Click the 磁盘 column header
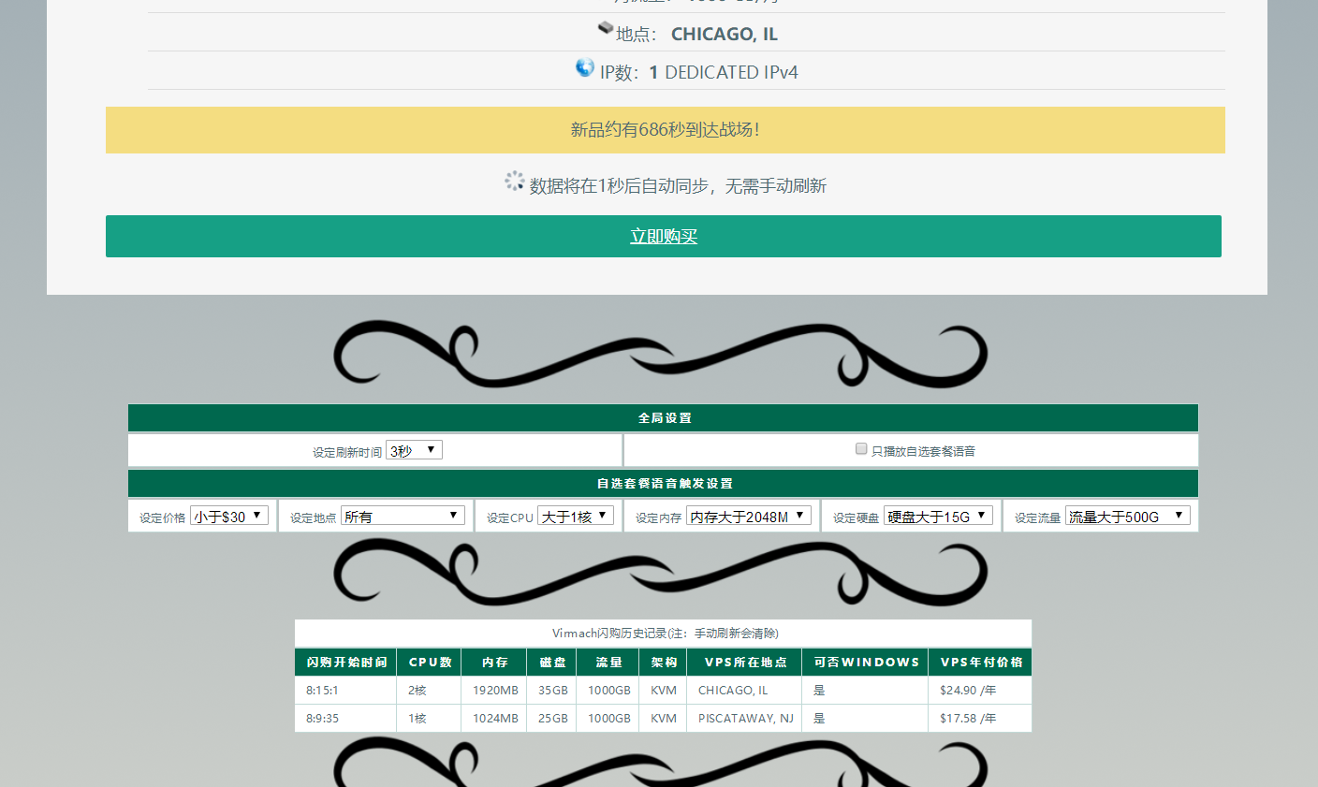 (553, 662)
